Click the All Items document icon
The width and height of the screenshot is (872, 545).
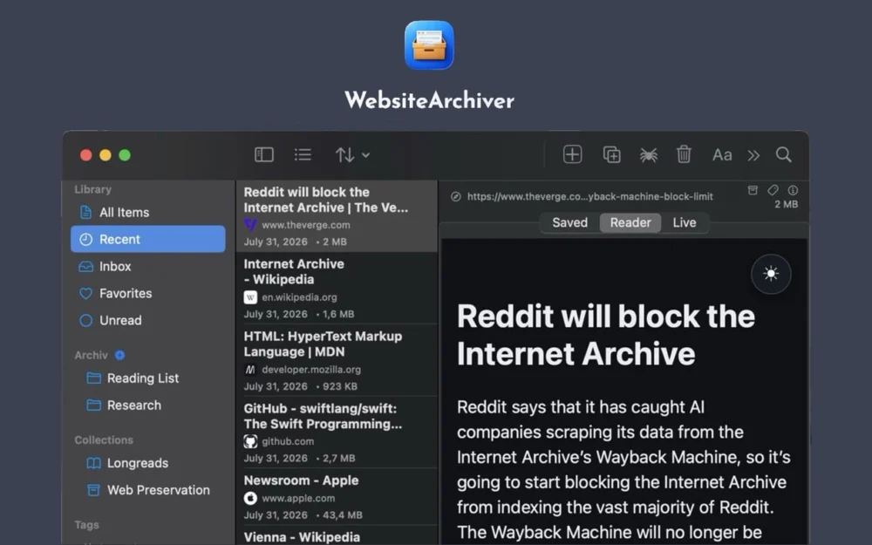[85, 212]
